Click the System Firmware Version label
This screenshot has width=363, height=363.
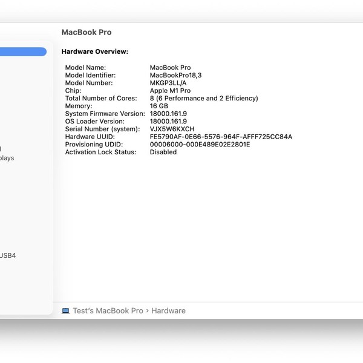105,114
